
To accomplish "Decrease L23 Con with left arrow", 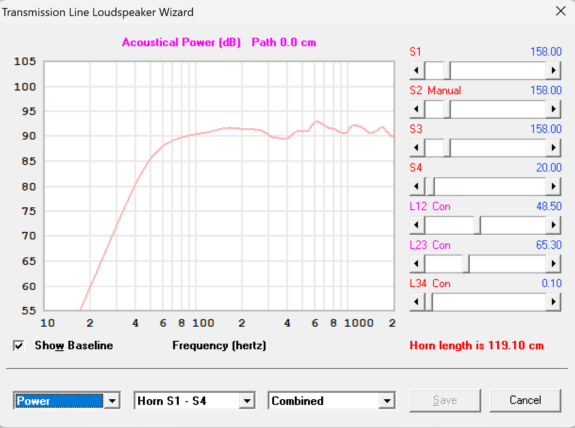I will [417, 264].
